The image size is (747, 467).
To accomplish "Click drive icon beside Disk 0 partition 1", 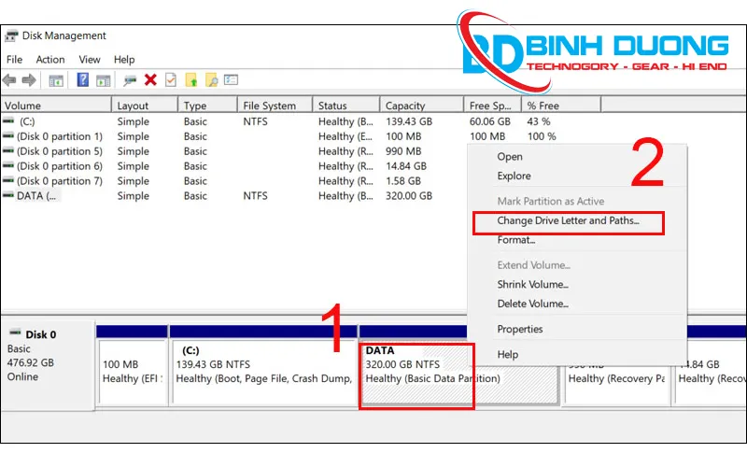I will point(8,135).
